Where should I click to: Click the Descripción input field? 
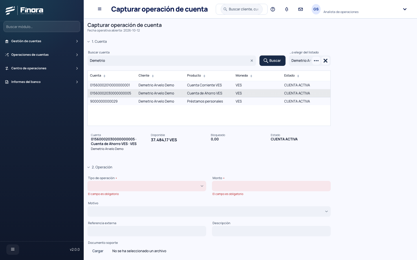point(271,231)
